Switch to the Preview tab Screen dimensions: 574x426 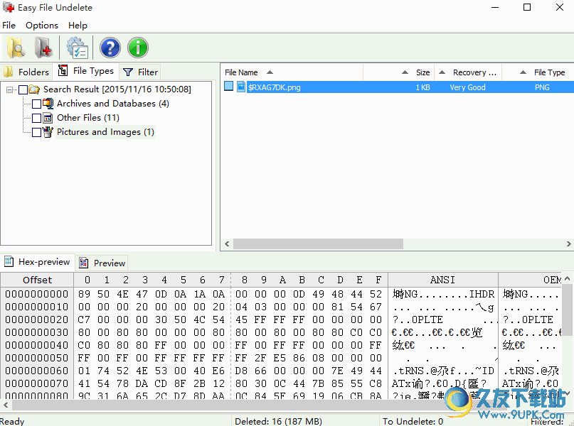point(102,263)
